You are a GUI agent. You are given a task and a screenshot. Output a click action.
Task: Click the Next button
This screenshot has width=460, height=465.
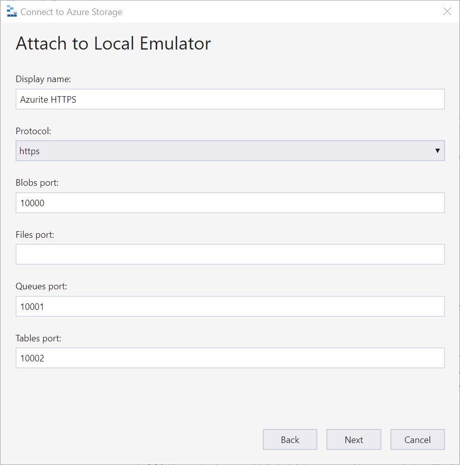(x=353, y=439)
